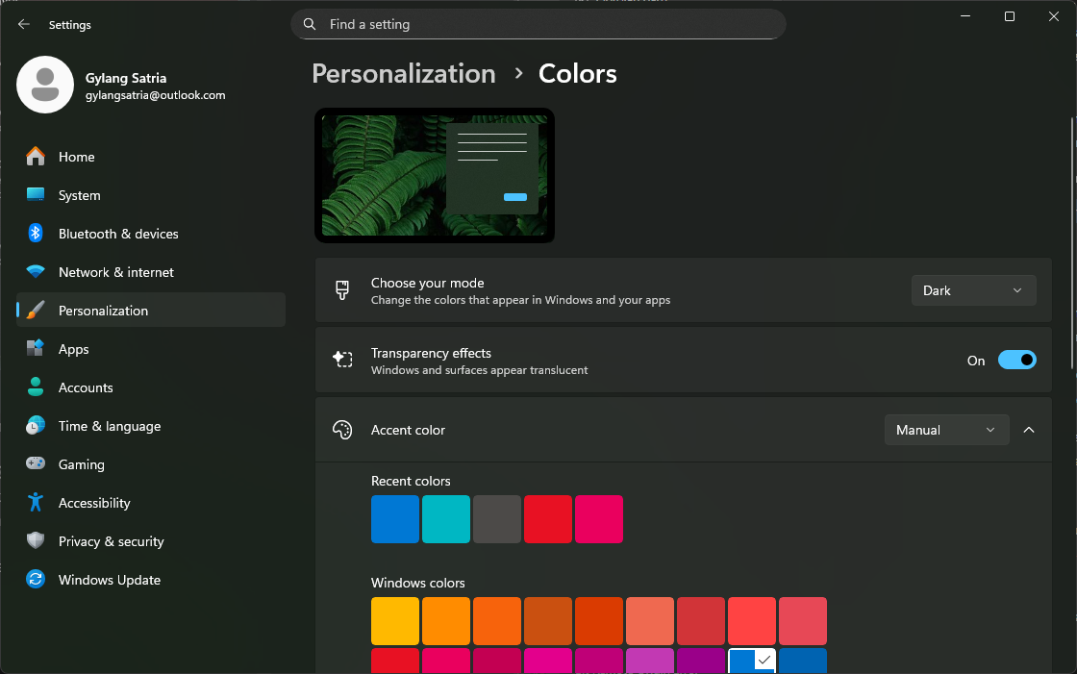Open System settings via monitor icon

(36, 195)
